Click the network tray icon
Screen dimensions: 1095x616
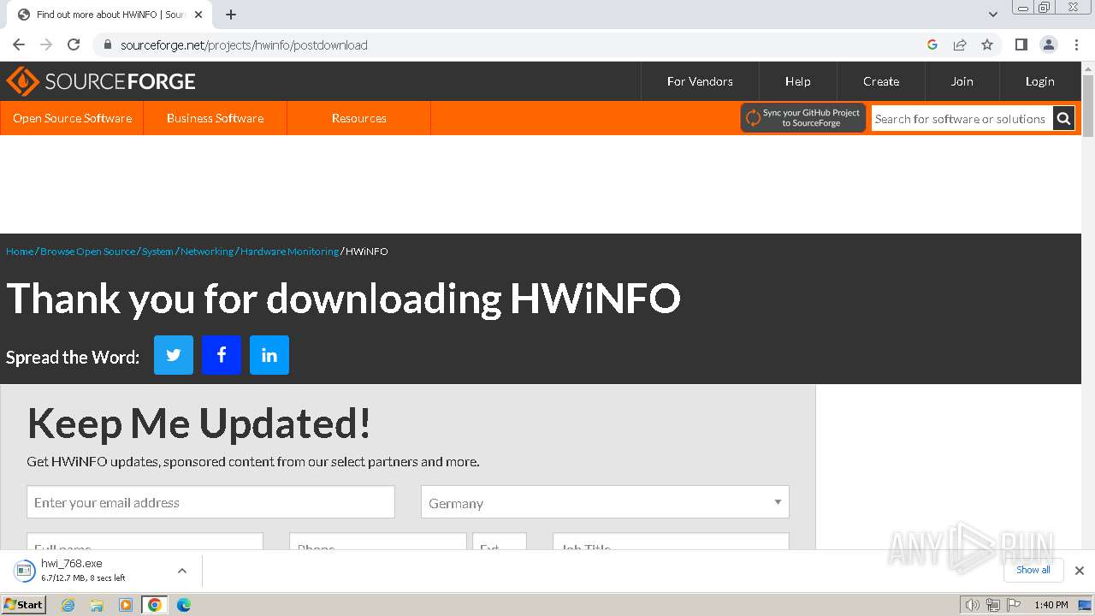992,605
